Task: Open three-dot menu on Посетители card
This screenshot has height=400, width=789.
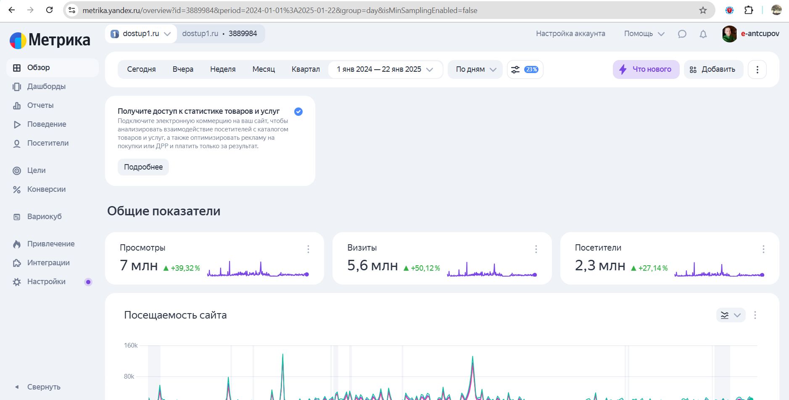Action: (763, 249)
